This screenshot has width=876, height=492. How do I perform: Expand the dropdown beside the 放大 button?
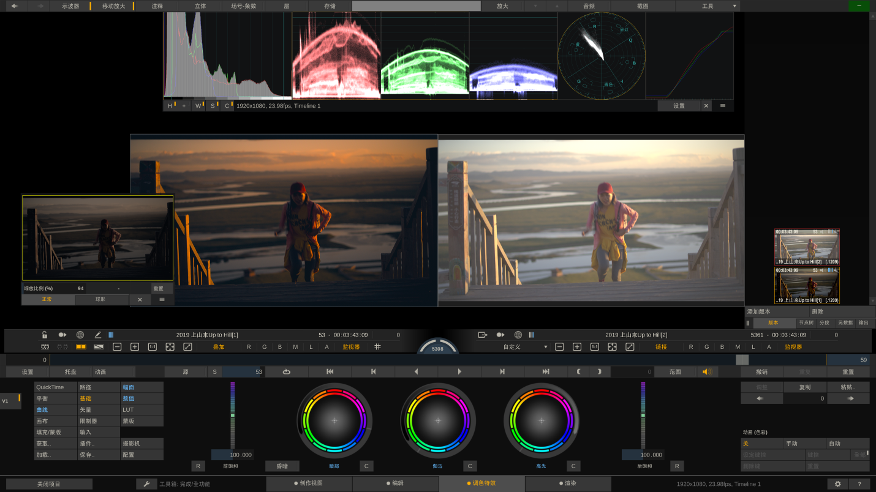(x=536, y=6)
